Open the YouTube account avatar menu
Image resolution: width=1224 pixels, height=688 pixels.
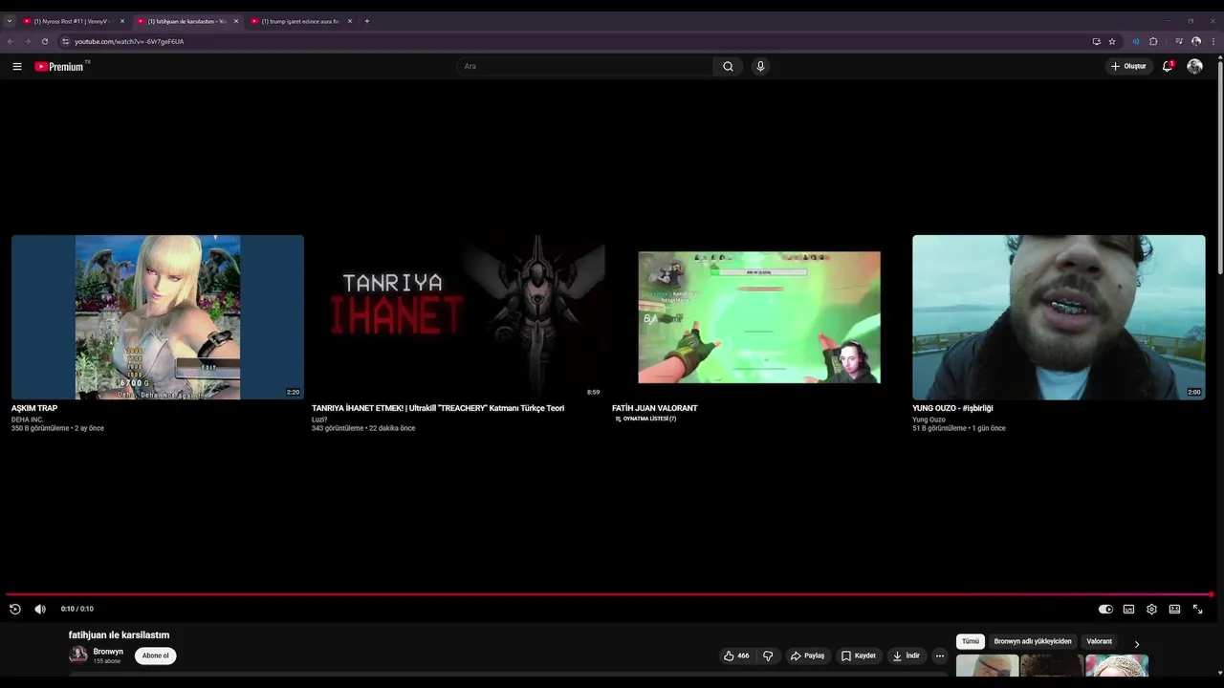pos(1194,66)
